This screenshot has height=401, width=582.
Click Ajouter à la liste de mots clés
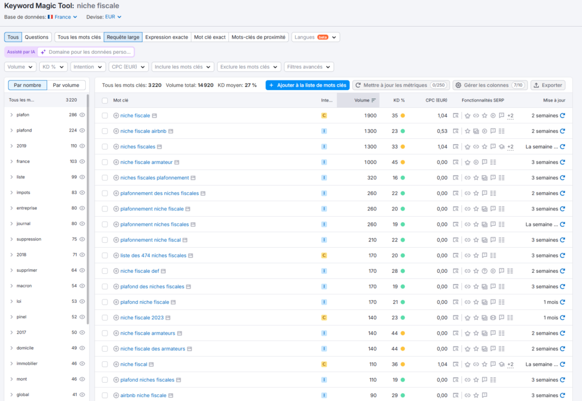point(307,85)
